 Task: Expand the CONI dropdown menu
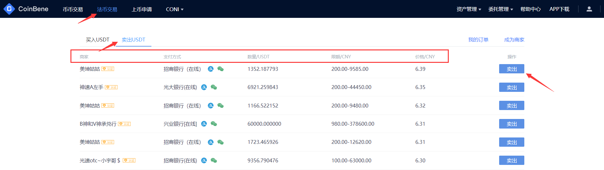[x=175, y=9]
